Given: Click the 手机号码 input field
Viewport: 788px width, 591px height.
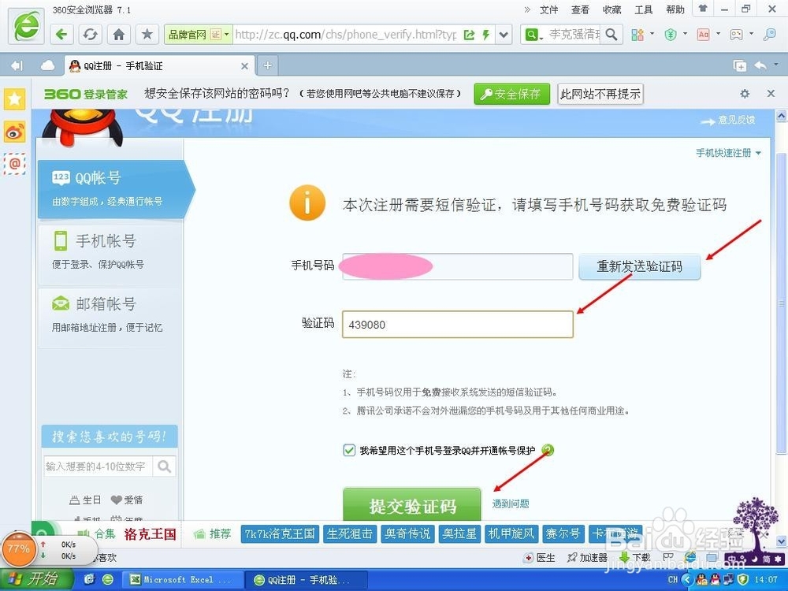Looking at the screenshot, I should tap(457, 266).
